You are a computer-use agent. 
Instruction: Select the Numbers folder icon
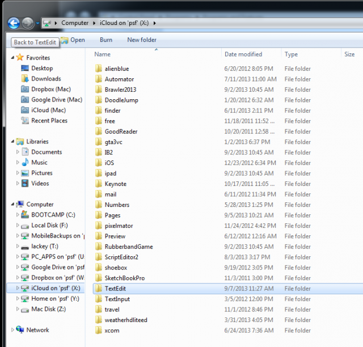coord(98,205)
